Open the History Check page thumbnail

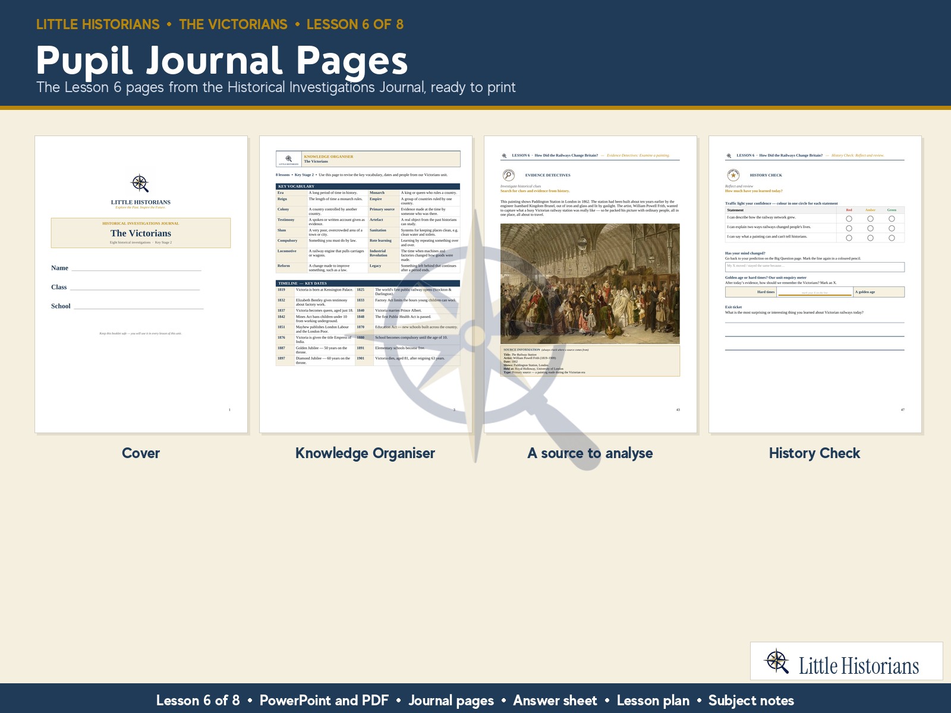coord(815,284)
